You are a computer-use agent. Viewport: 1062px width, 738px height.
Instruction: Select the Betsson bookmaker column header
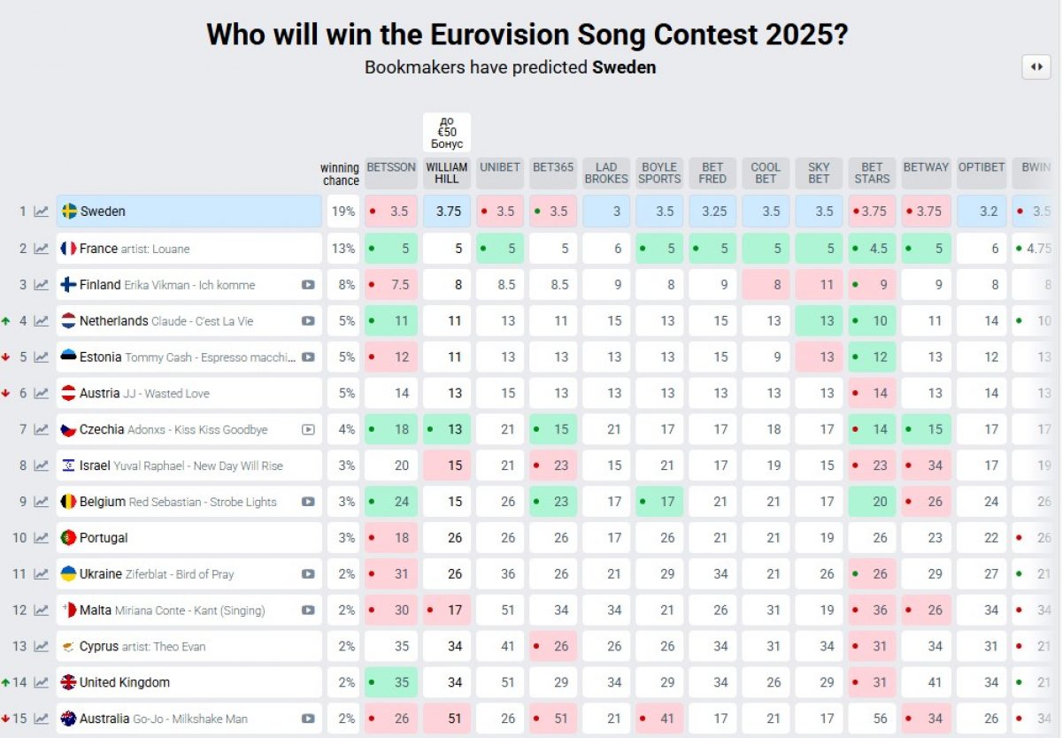tap(391, 167)
